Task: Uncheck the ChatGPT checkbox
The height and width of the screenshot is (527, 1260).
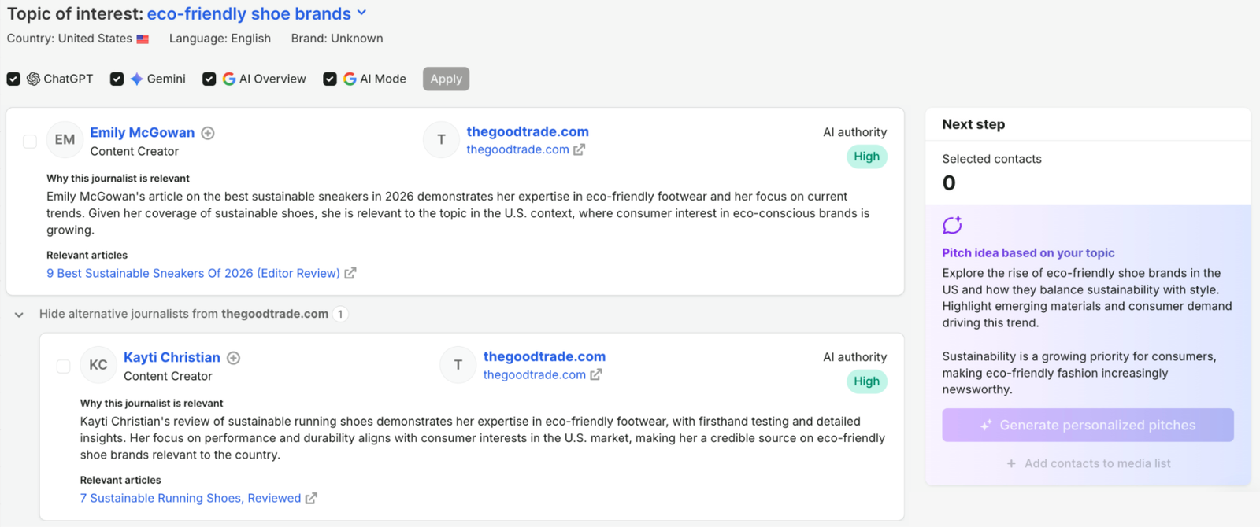Action: point(13,79)
